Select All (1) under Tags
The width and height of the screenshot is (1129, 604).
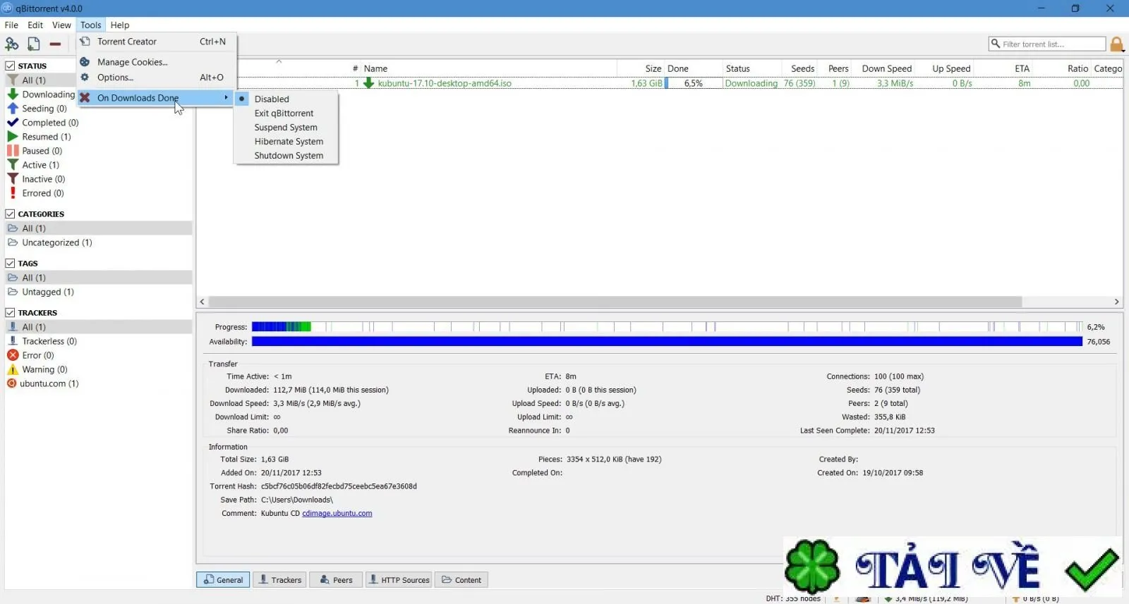click(99, 278)
